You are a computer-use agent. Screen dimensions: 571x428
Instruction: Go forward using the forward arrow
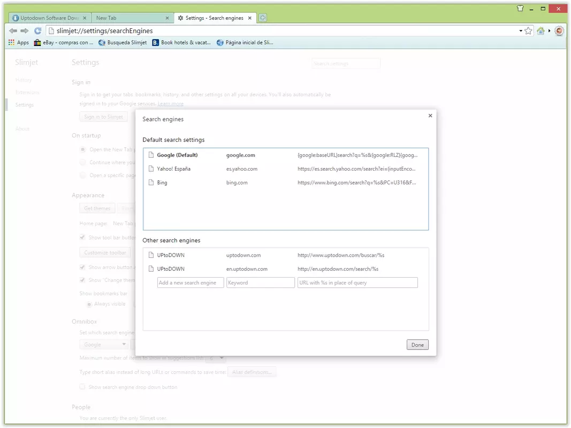[x=25, y=31]
